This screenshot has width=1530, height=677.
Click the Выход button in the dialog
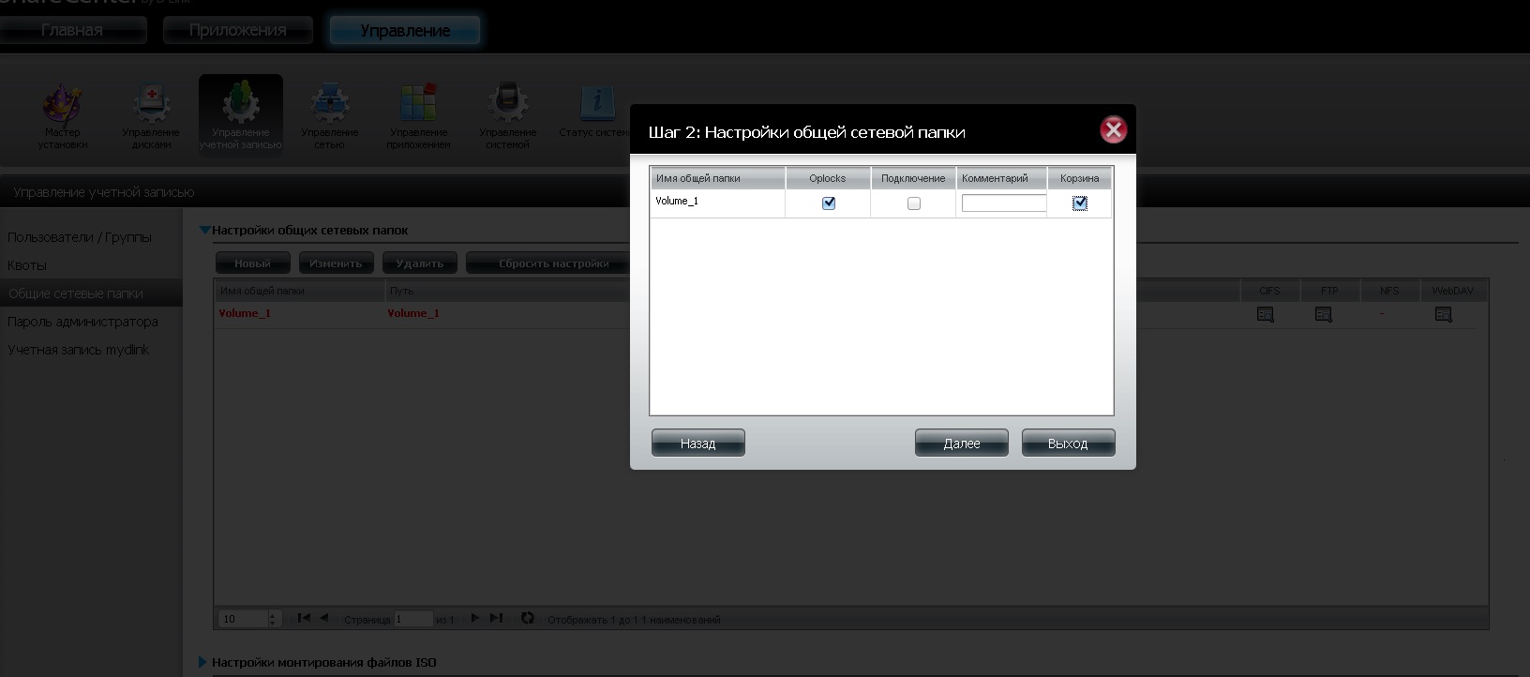tap(1069, 443)
